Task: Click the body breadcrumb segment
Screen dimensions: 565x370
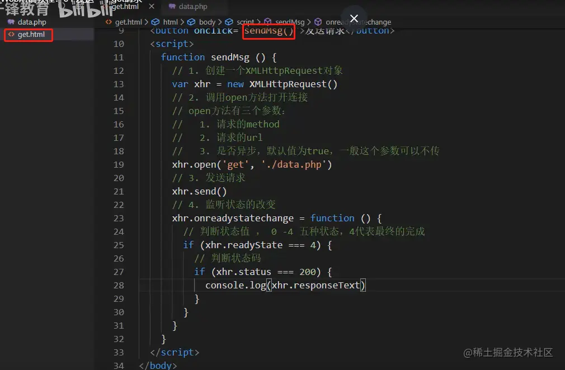Action: tap(207, 22)
